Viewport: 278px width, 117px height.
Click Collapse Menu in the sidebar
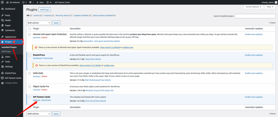(11, 83)
